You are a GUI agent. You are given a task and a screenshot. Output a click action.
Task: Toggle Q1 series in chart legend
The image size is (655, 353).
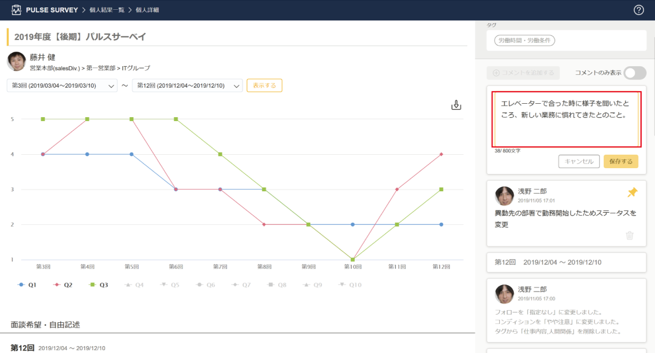click(x=27, y=285)
